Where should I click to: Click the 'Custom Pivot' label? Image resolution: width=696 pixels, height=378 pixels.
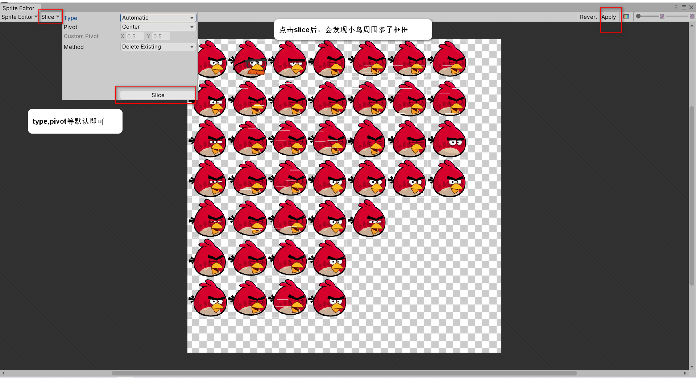tap(81, 36)
